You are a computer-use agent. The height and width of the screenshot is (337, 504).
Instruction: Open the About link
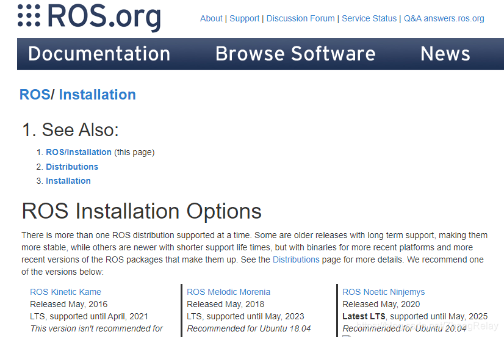211,19
